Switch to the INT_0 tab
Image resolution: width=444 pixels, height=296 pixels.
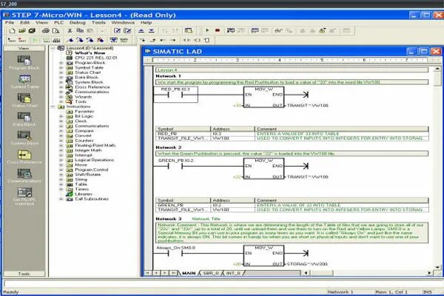click(233, 273)
